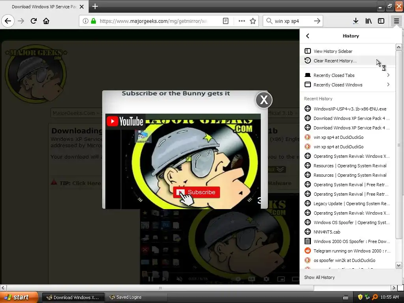Select Download Windows X... taskbar button
Image resolution: width=404 pixels, height=303 pixels.
73,297
